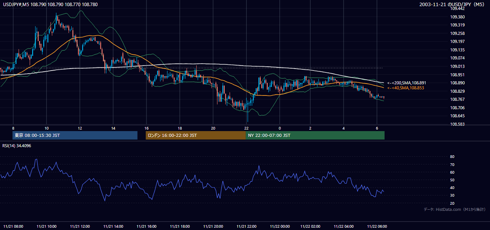Click price level 109.135 on price axis
This screenshot has width=490, height=230.
pyautogui.click(x=457, y=50)
